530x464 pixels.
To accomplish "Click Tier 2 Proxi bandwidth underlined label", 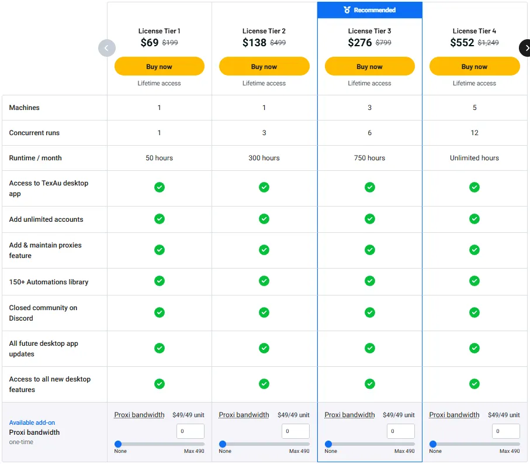I will tap(244, 415).
